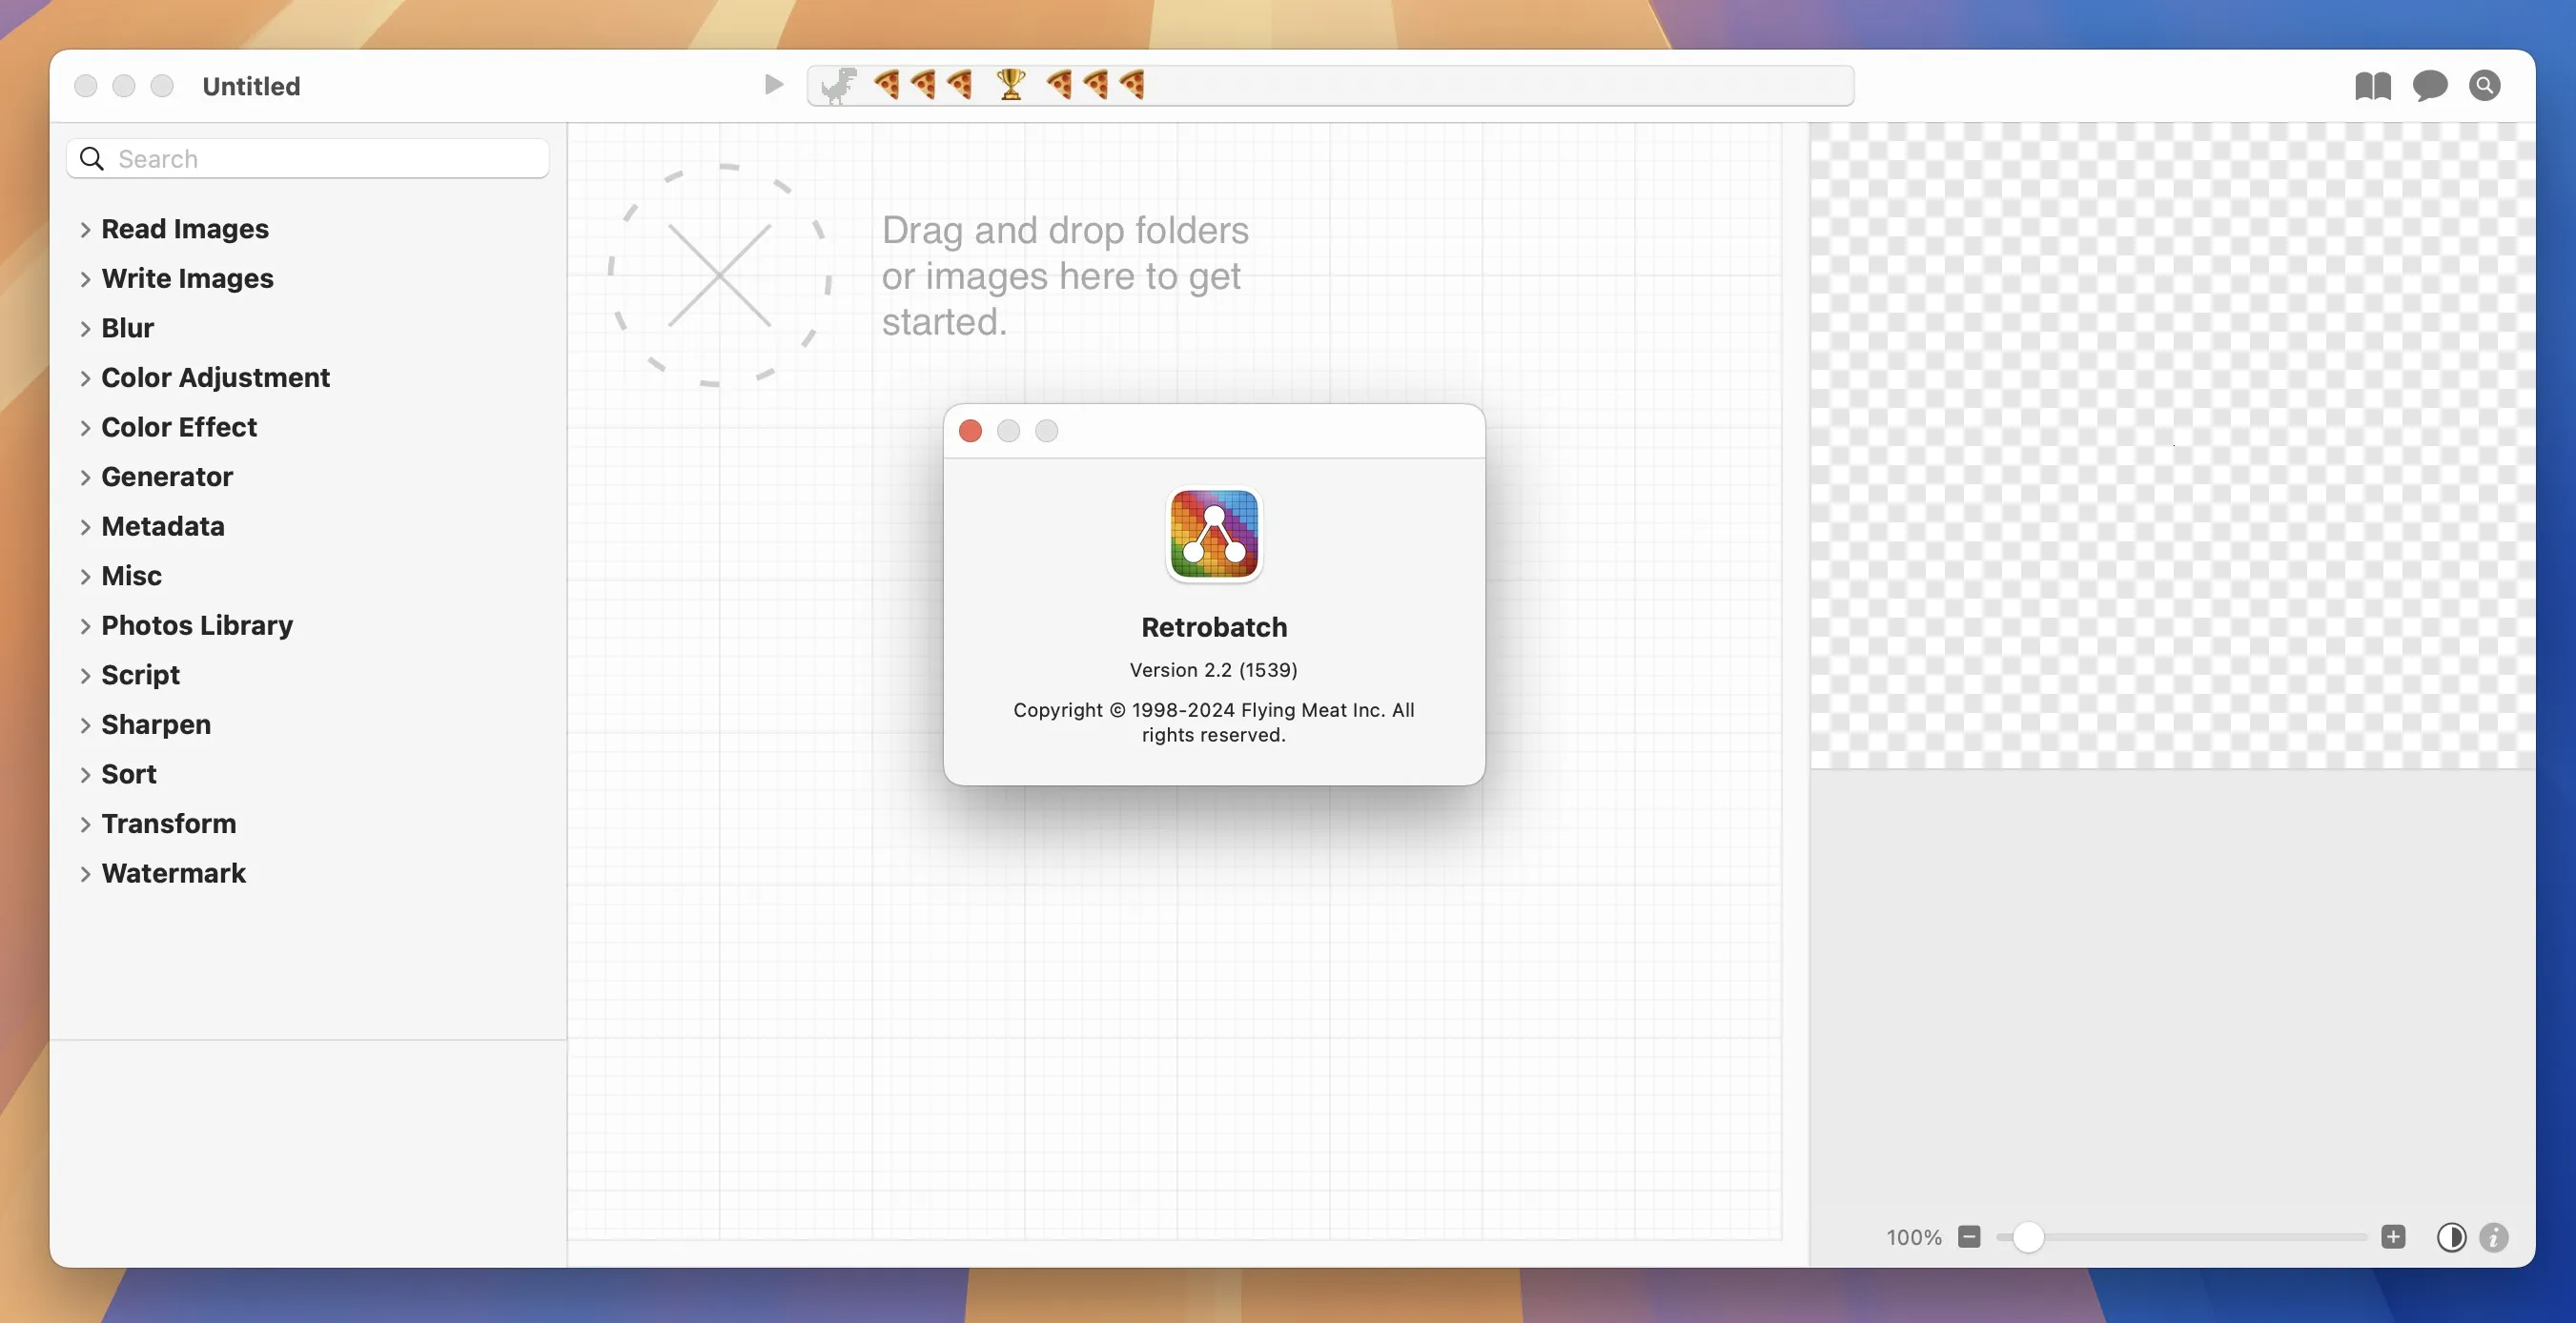Click the 100% zoom level label
2576x1323 pixels.
[1914, 1237]
